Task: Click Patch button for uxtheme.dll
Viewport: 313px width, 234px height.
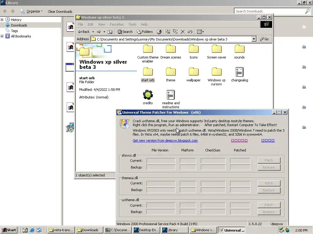Action: click(269, 205)
